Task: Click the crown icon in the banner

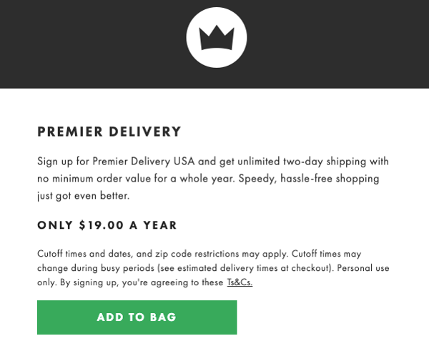Action: 217,37
